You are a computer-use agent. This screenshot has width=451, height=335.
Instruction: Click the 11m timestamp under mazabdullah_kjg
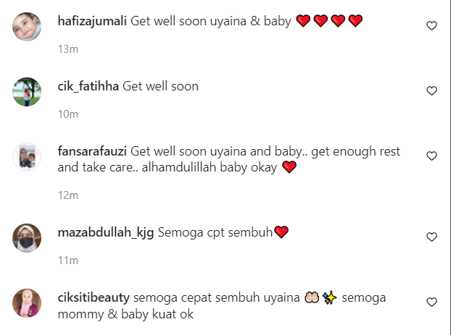click(68, 260)
